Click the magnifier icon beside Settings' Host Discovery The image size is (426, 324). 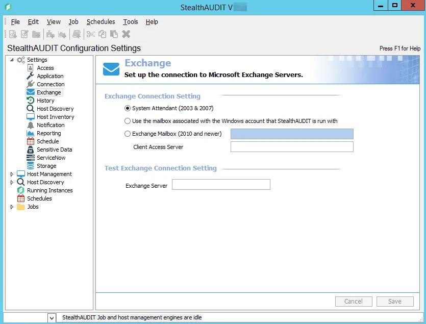point(31,109)
